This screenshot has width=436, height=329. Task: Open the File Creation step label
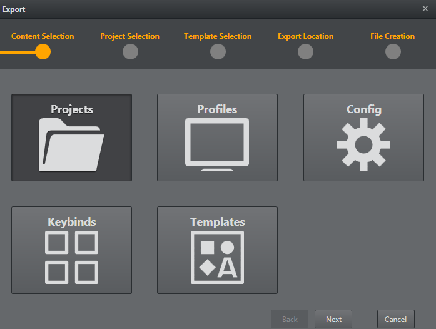coord(392,36)
